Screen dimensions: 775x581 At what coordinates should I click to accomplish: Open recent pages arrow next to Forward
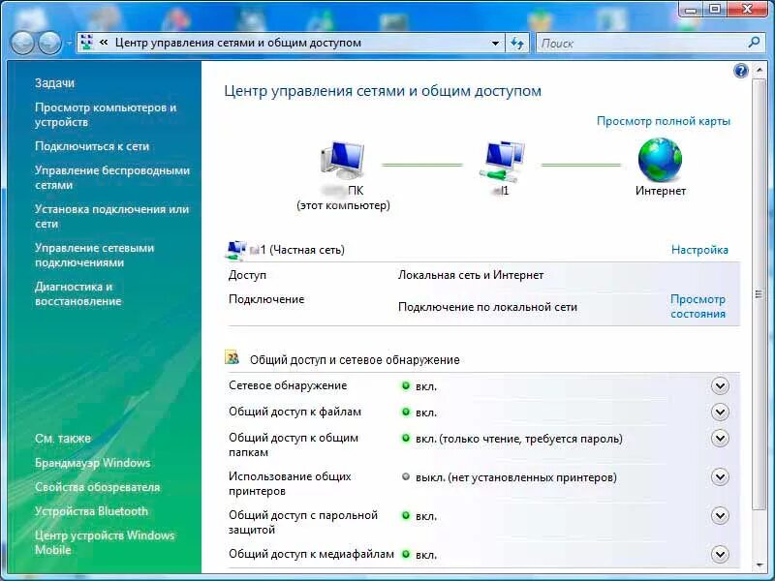coord(69,43)
